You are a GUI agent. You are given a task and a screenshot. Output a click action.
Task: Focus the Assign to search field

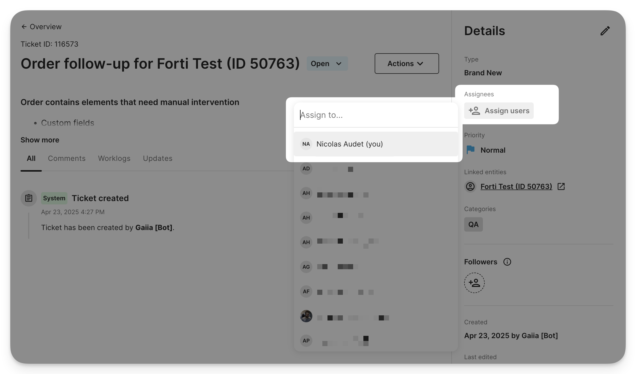click(376, 115)
